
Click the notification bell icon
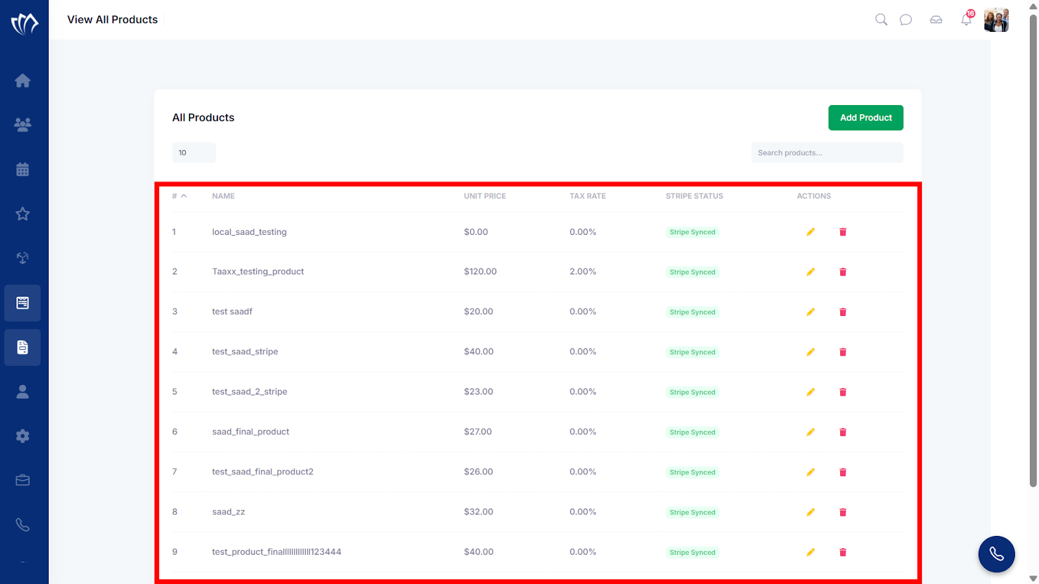[x=966, y=19]
